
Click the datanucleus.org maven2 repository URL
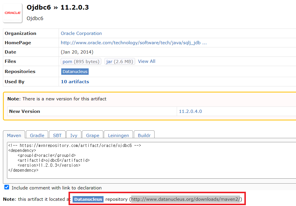point(185,199)
